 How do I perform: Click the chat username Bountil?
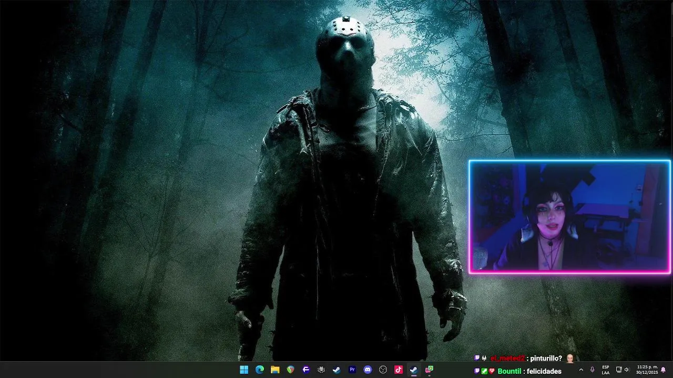pyautogui.click(x=509, y=371)
